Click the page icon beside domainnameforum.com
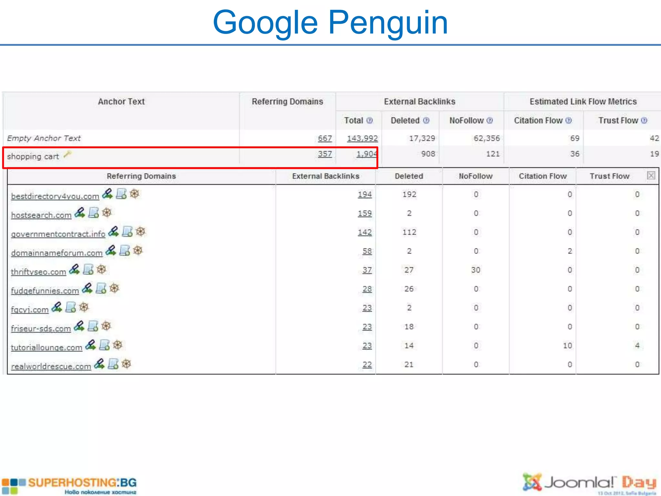The height and width of the screenshot is (496, 661). (x=125, y=250)
